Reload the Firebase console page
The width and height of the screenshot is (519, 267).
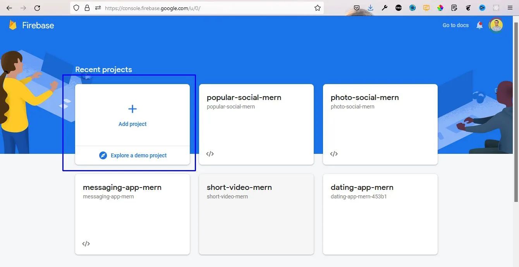click(37, 8)
